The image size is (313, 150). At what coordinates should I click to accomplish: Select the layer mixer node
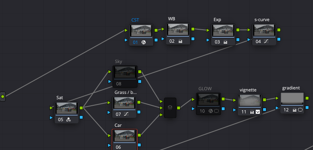click(170, 108)
